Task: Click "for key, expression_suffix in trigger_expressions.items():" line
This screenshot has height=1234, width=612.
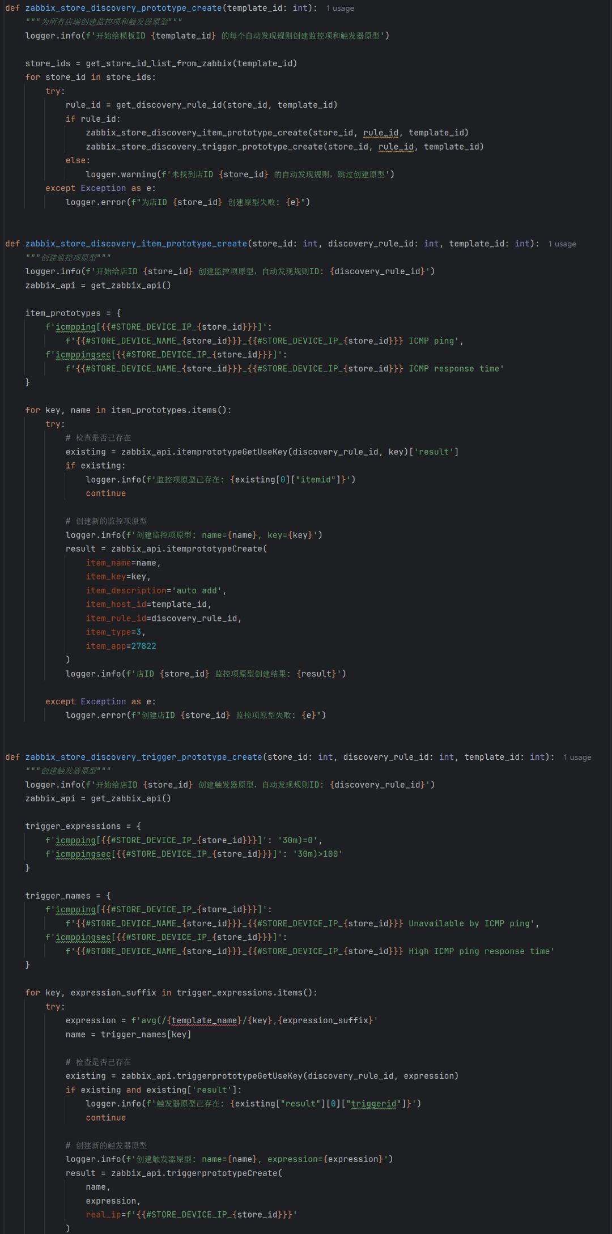Action: click(171, 993)
